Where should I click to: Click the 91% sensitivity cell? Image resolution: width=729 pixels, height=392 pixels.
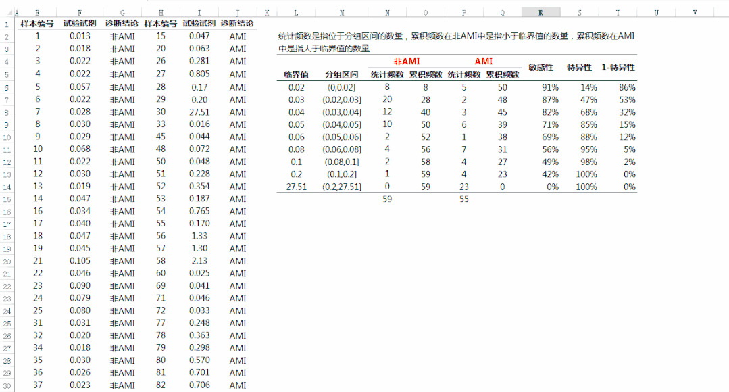click(550, 87)
